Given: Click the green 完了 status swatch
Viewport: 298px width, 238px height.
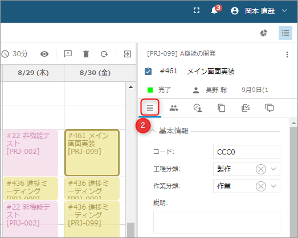Looking at the screenshot, I should tap(150, 90).
